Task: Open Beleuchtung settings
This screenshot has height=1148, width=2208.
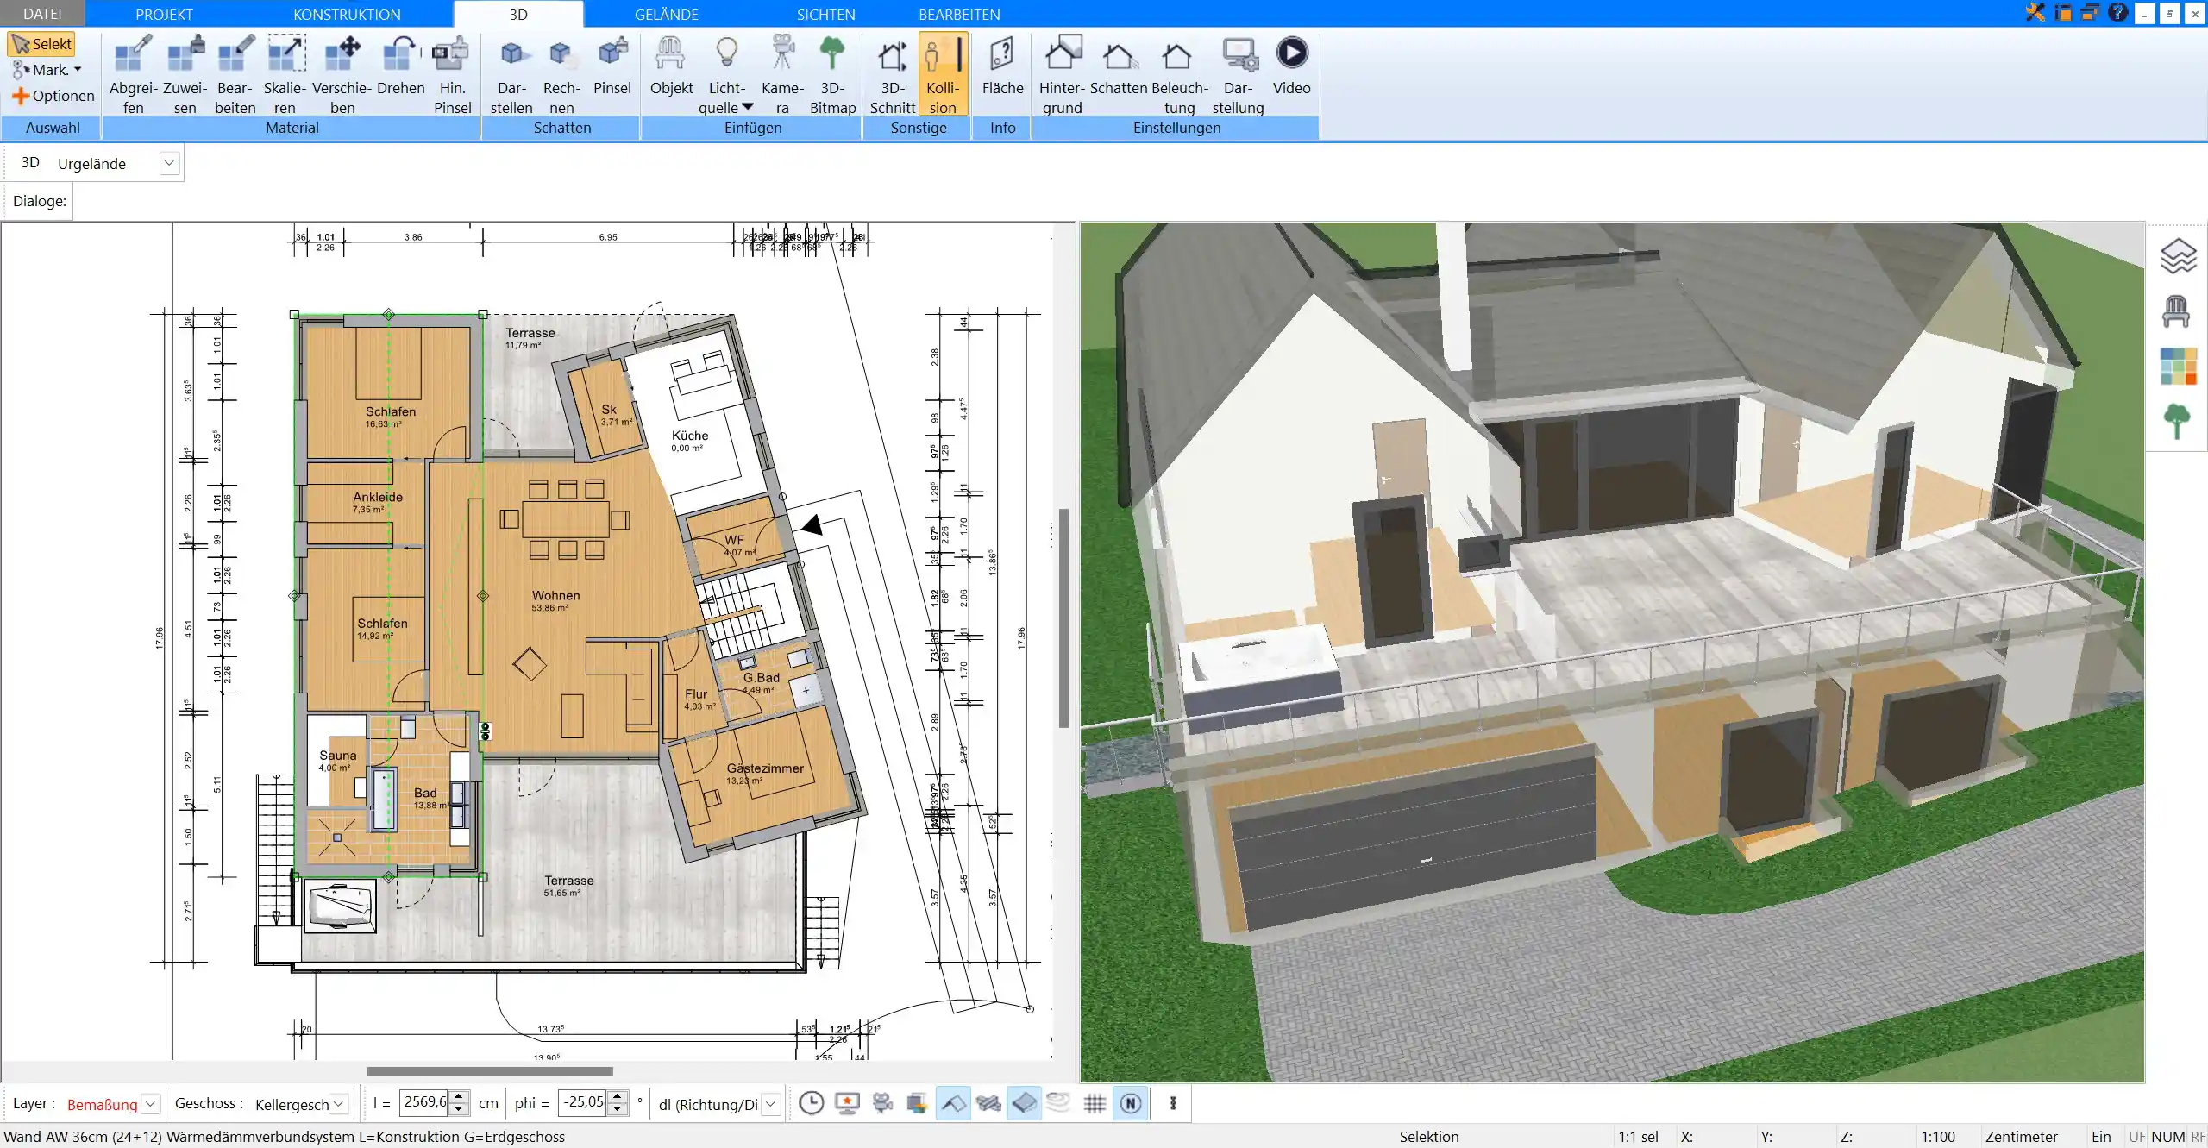Action: point(1179,75)
